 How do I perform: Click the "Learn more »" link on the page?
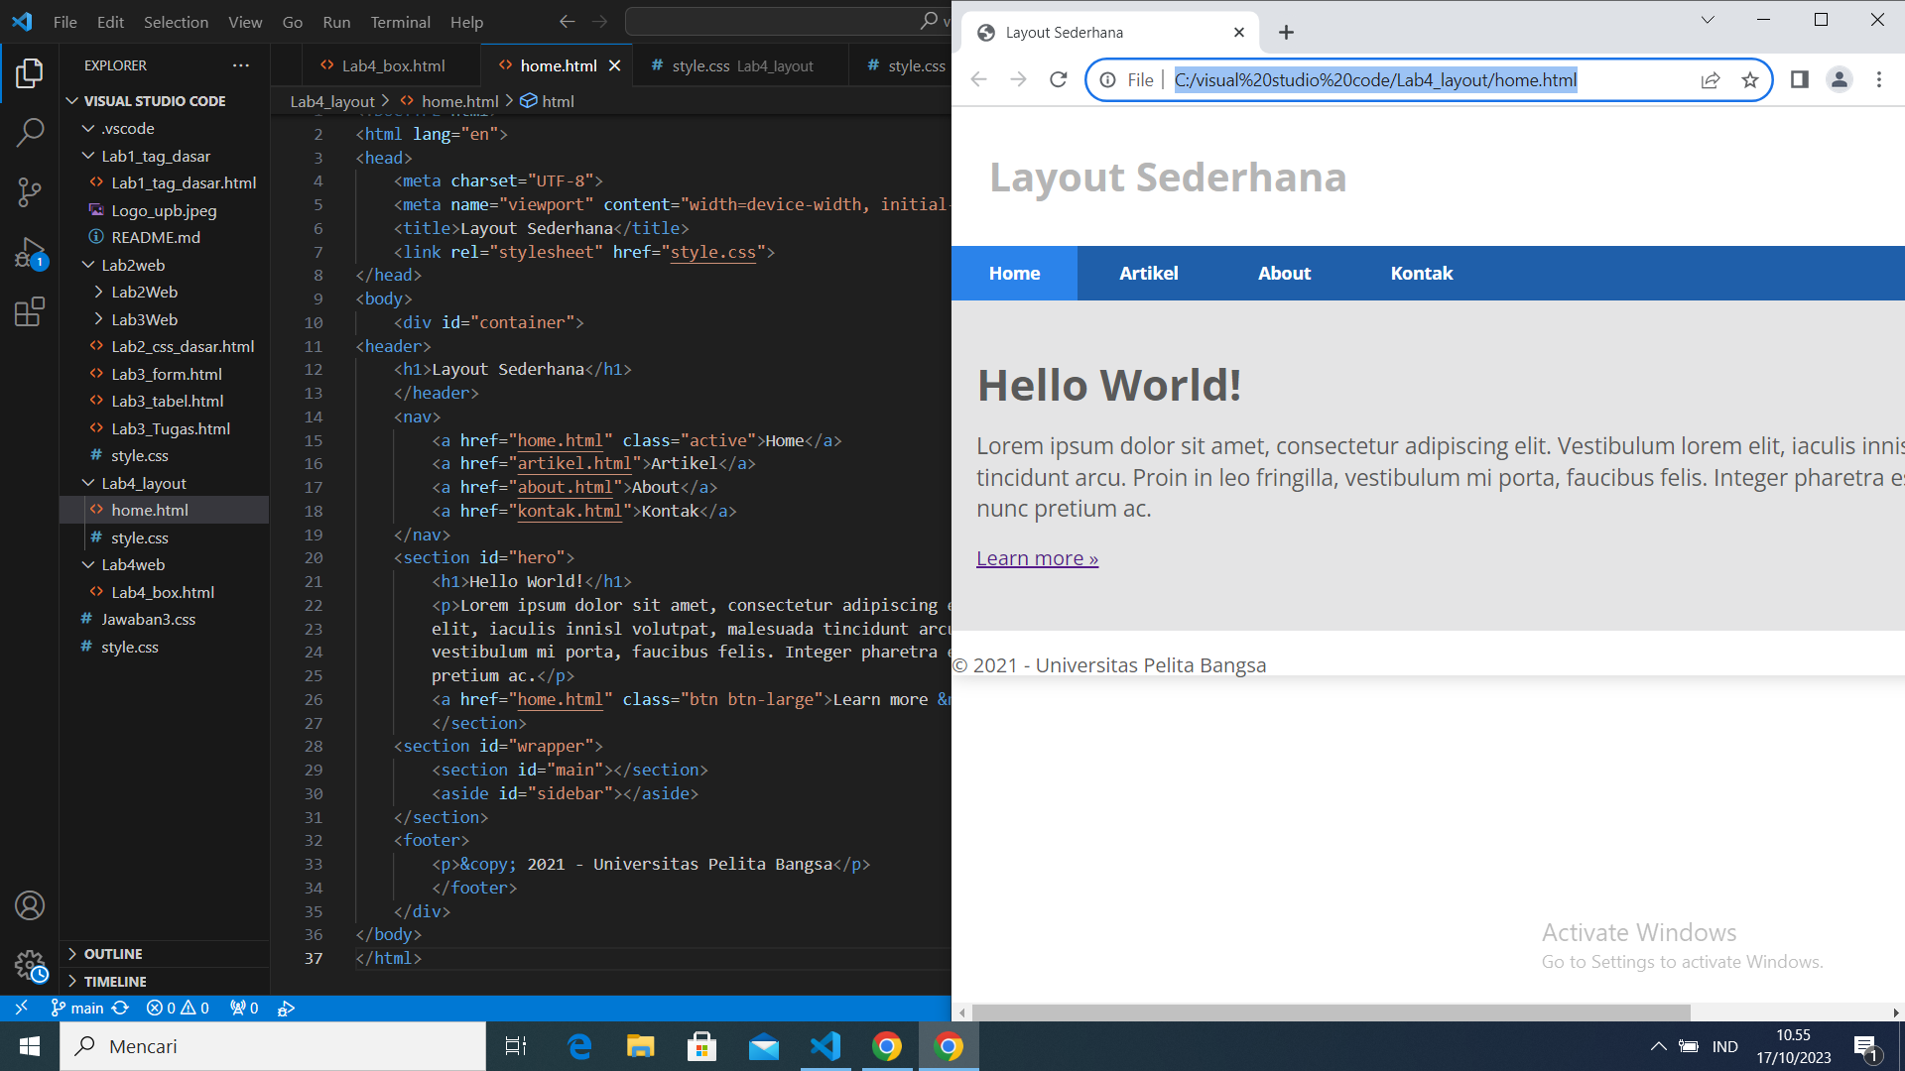click(1037, 557)
